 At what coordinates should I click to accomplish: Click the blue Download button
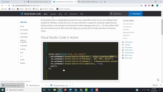(x=135, y=14)
